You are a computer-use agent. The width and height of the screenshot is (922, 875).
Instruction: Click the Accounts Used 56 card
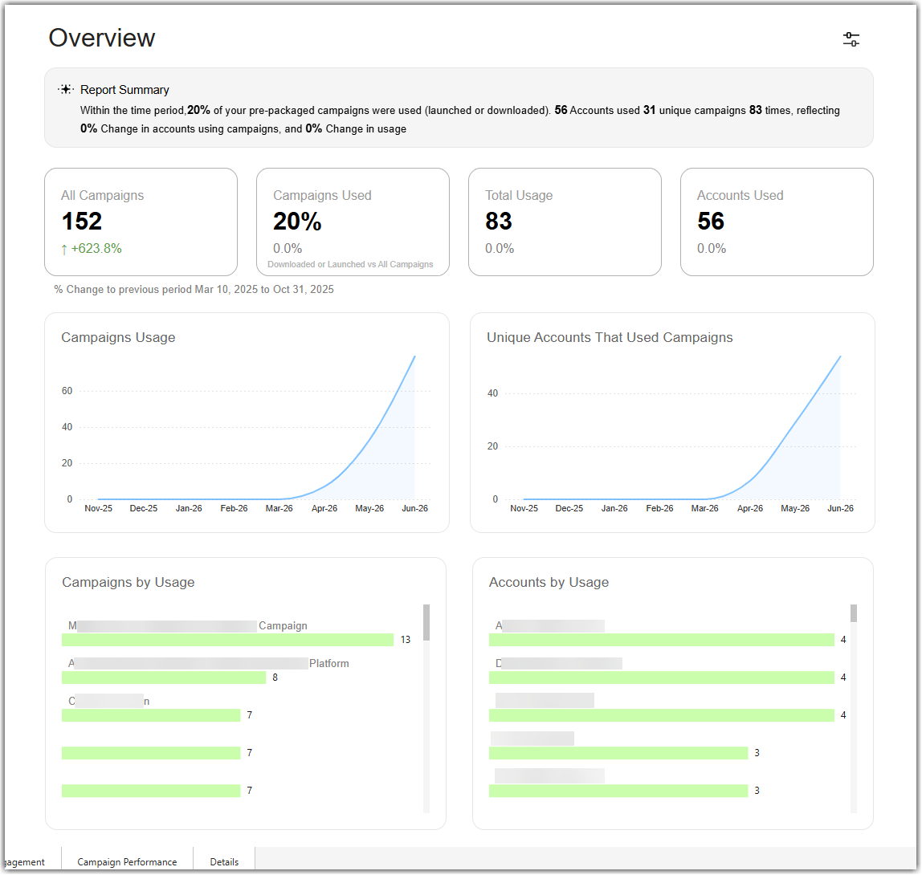click(777, 222)
